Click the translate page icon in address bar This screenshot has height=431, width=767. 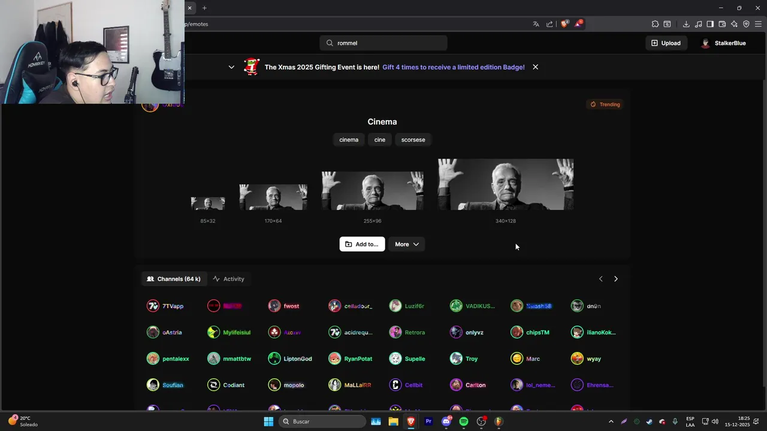(x=536, y=24)
